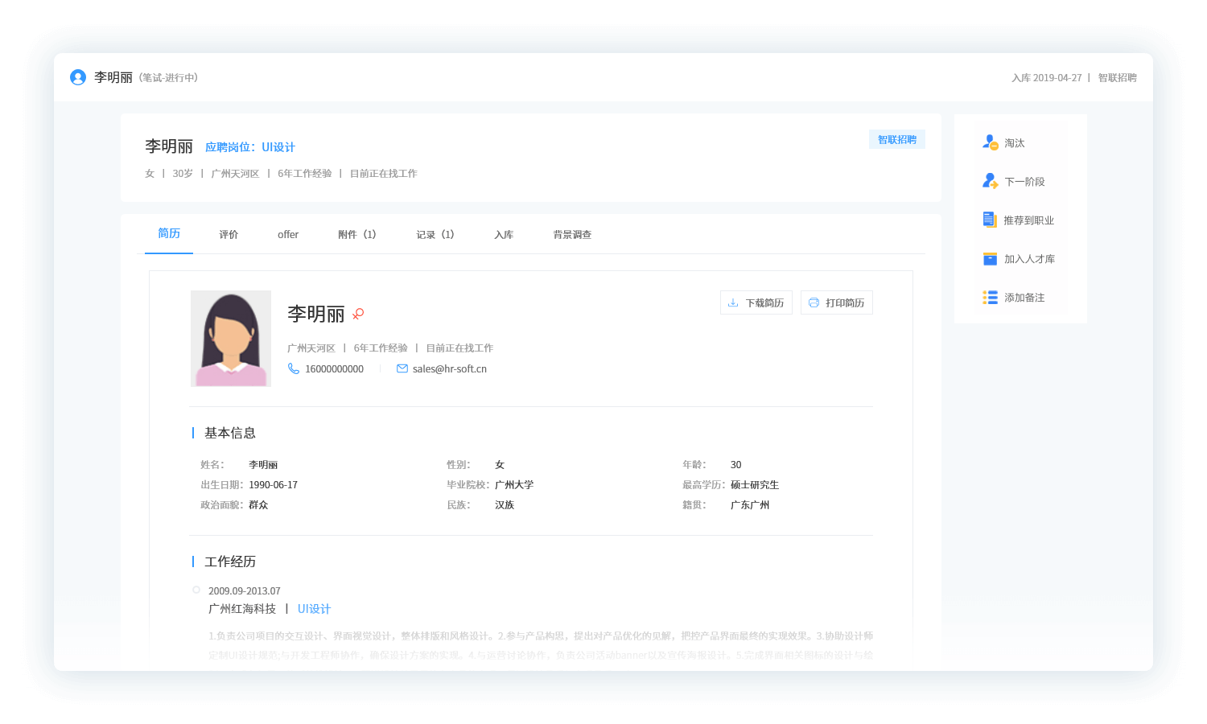Click the blue UI设计 job title in work history
The height and width of the screenshot is (724, 1207).
[x=314, y=609]
